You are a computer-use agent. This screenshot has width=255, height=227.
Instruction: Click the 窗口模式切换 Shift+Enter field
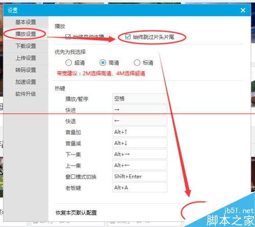(x=140, y=176)
